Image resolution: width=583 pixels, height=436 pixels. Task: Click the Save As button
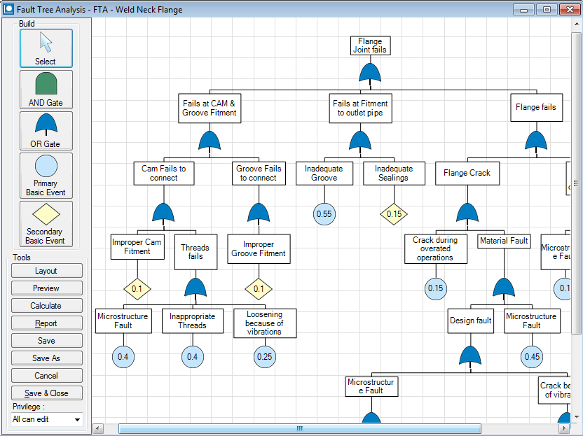46,358
